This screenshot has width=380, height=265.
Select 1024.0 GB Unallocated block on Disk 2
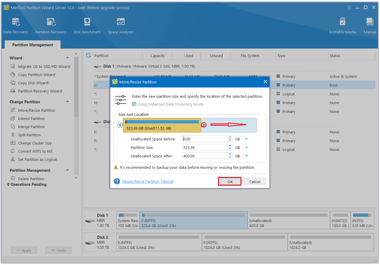click(x=331, y=242)
